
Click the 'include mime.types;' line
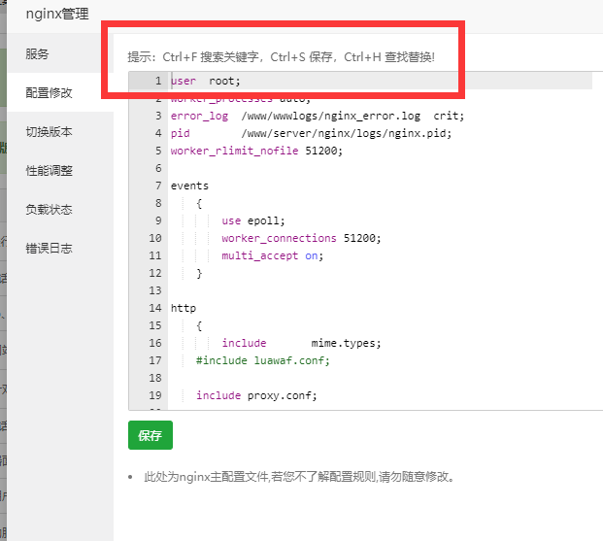point(301,343)
